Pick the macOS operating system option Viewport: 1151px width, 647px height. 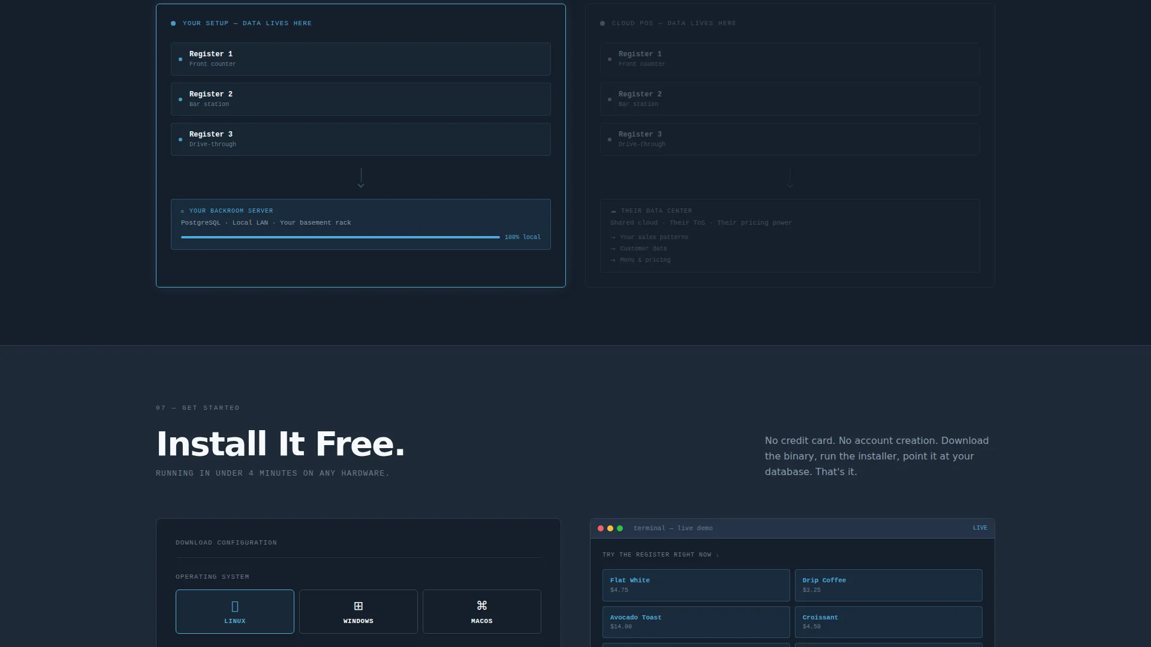pos(482,612)
